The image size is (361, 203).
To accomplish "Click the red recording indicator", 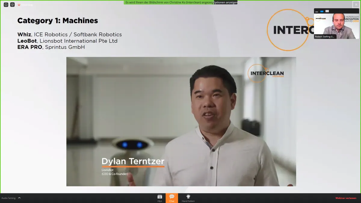I will pos(19,5).
